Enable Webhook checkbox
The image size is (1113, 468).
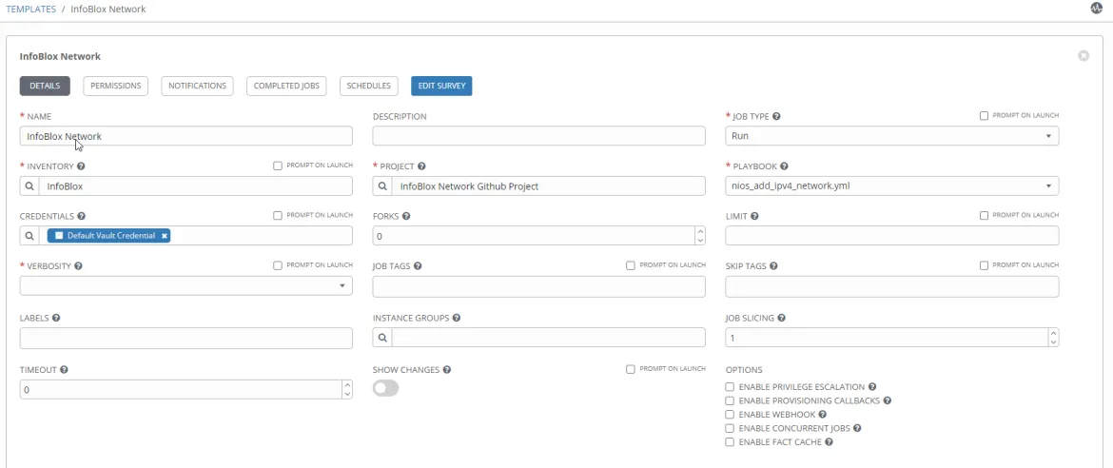coord(730,414)
